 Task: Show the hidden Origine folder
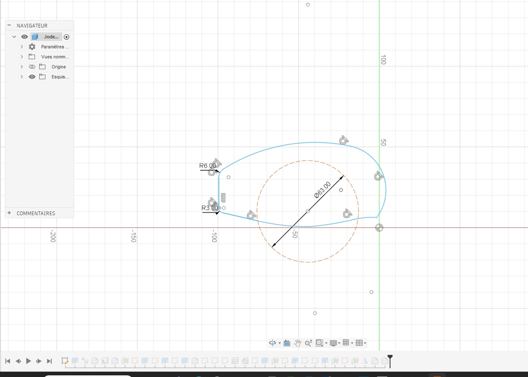pos(32,67)
